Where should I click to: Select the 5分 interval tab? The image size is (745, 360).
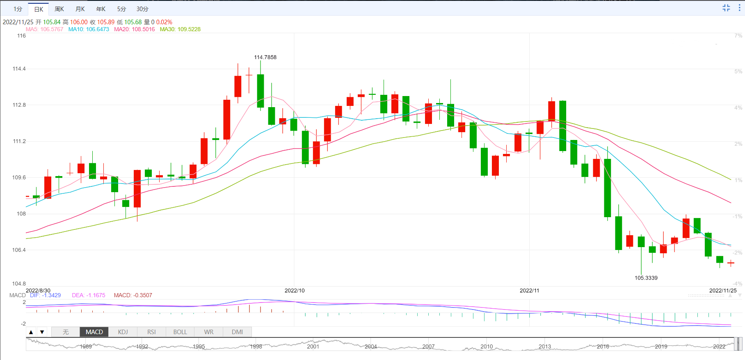pos(121,9)
